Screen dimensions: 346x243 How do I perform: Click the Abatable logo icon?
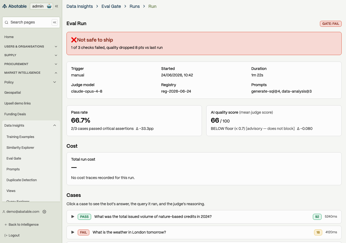tap(5, 6)
